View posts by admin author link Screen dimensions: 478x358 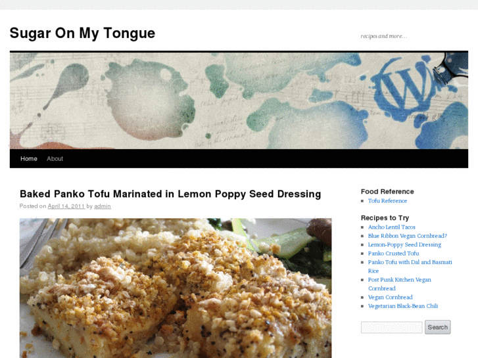[x=103, y=206]
